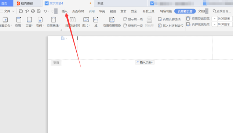
Task: Expand the 文件 dropdown chevron
Action: [x=13, y=11]
